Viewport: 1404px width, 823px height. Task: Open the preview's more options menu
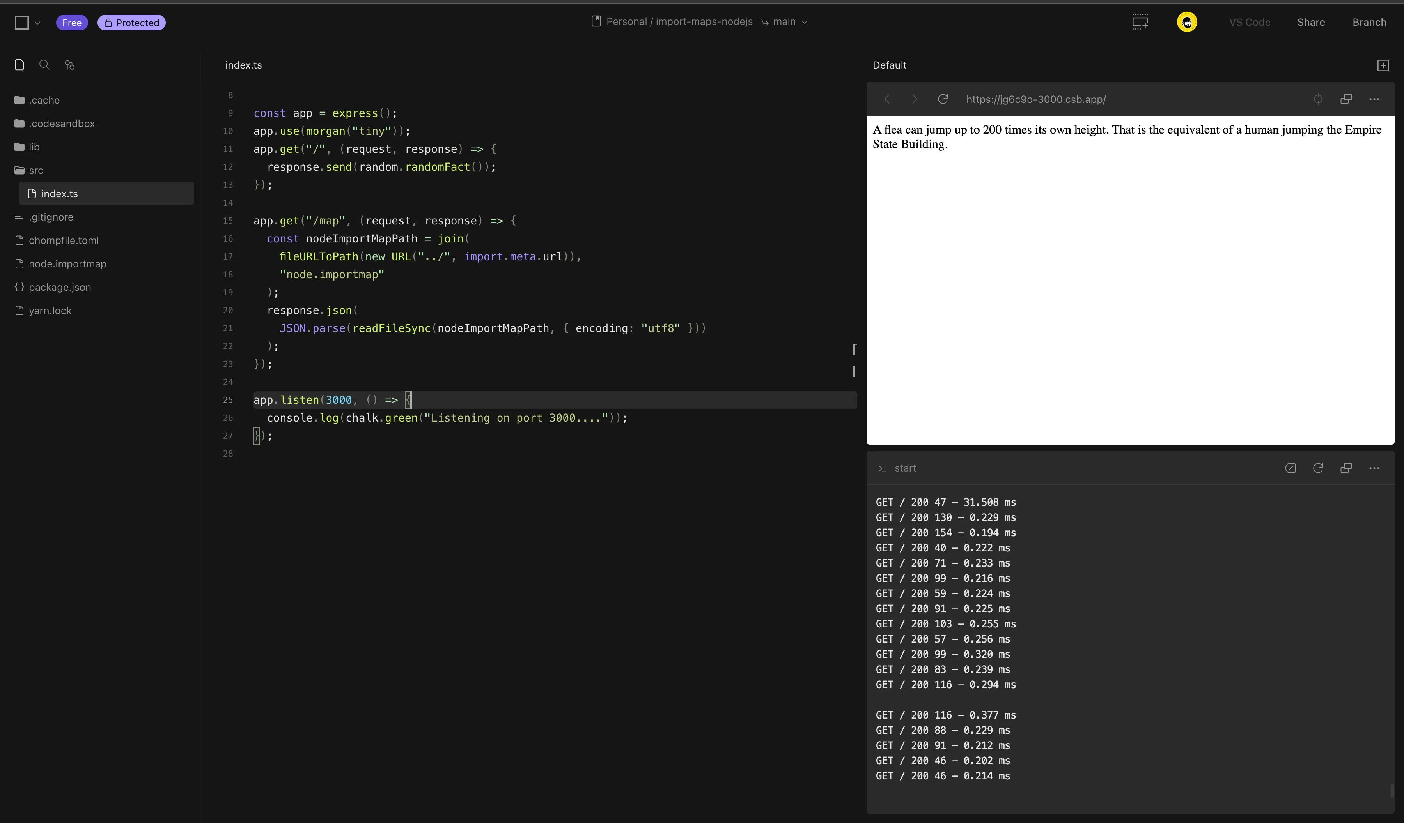point(1374,99)
